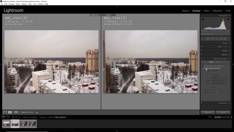
Task: Toggle highlight clipping indicator in histogram
Action: pos(228,19)
